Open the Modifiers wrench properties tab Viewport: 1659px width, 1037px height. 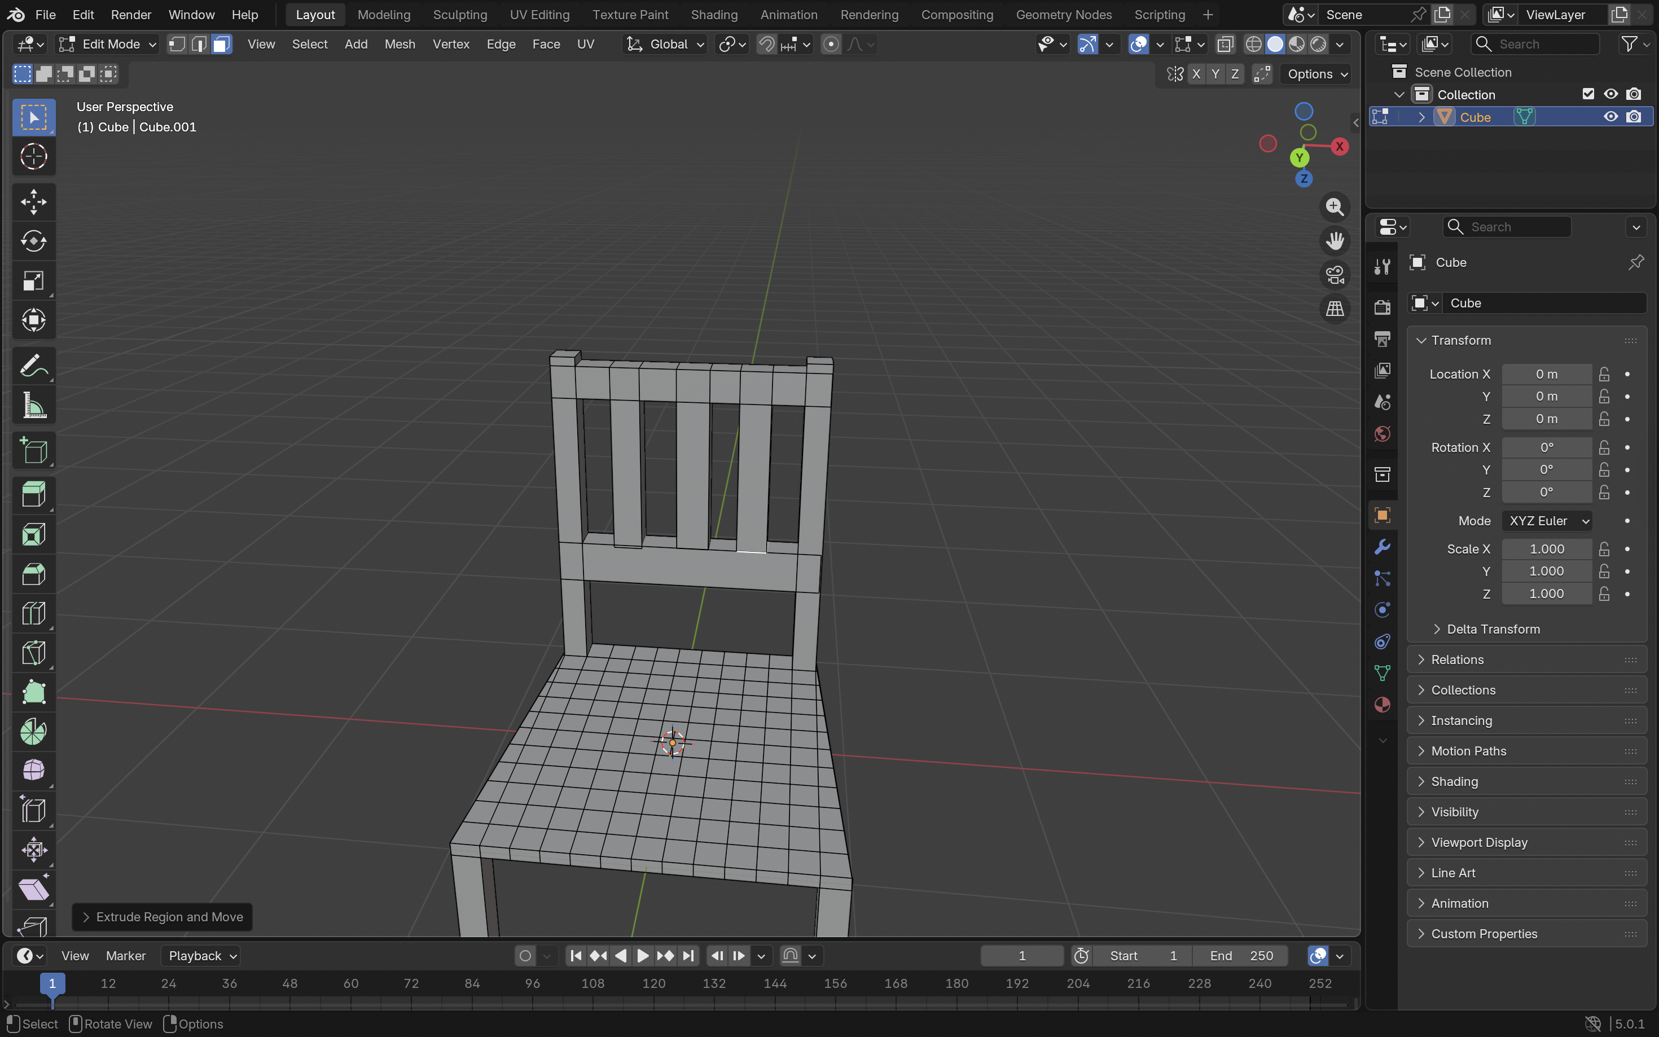1382,547
